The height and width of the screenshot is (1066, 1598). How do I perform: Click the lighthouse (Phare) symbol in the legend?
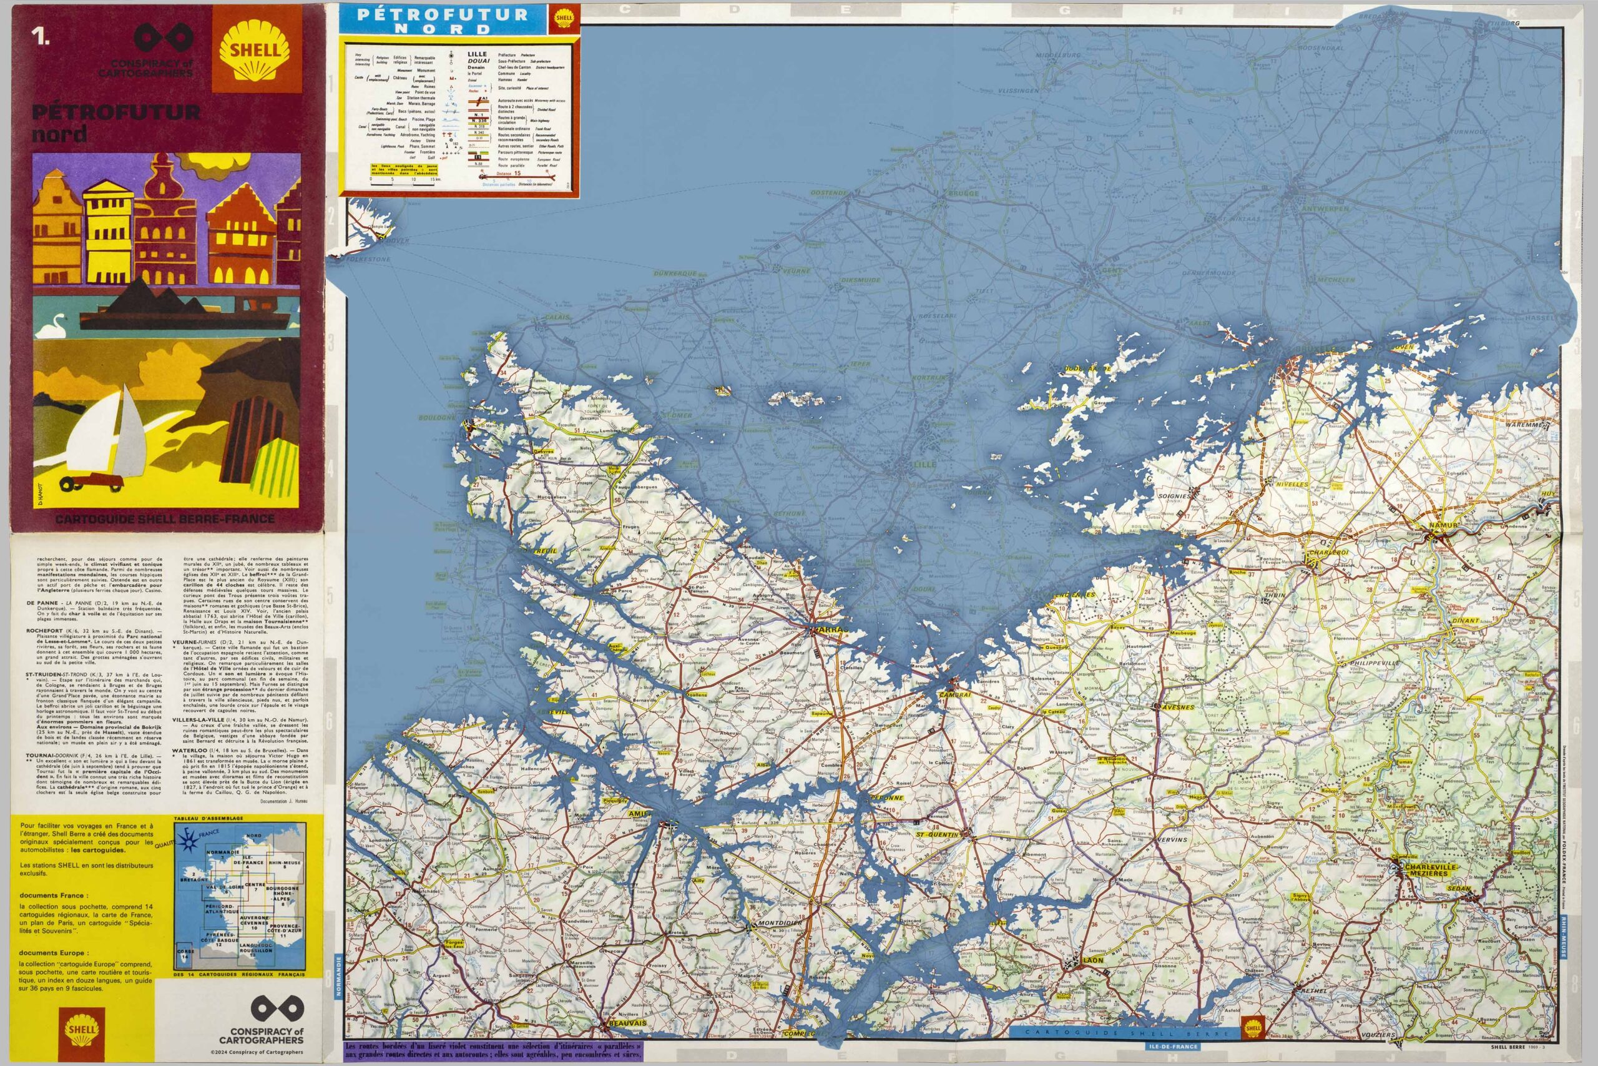click(x=446, y=146)
